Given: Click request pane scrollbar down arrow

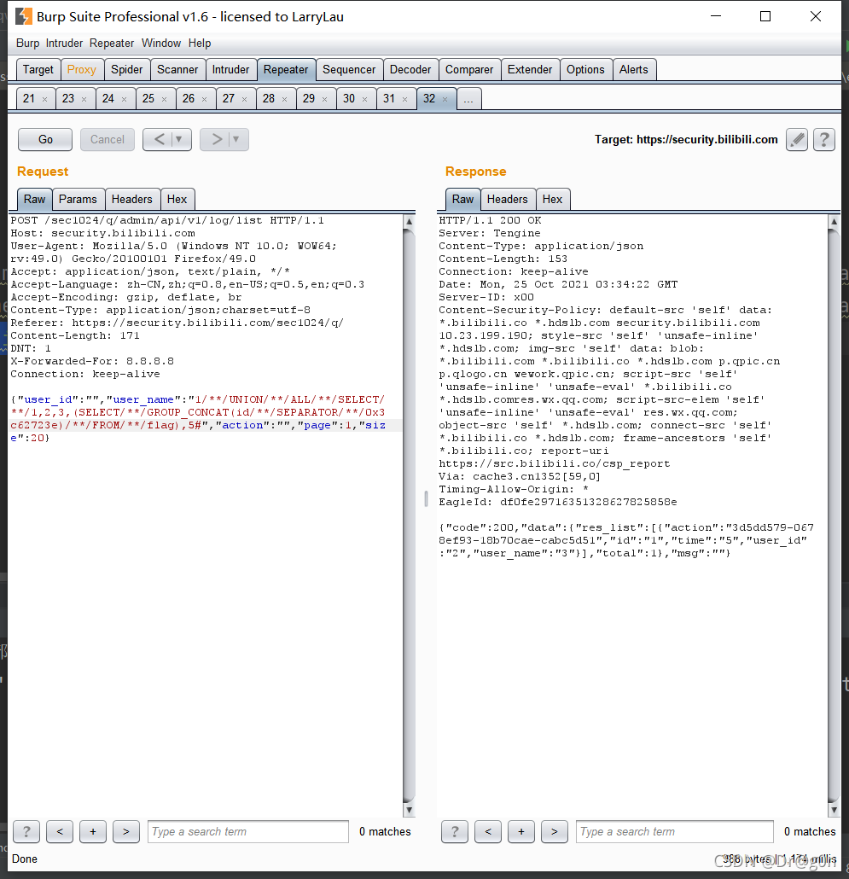Looking at the screenshot, I should pyautogui.click(x=409, y=810).
